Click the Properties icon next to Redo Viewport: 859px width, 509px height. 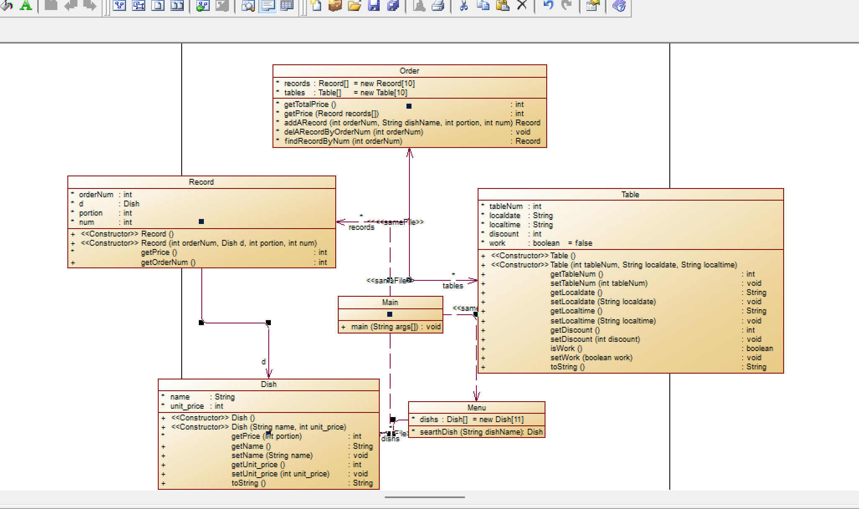pyautogui.click(x=592, y=5)
